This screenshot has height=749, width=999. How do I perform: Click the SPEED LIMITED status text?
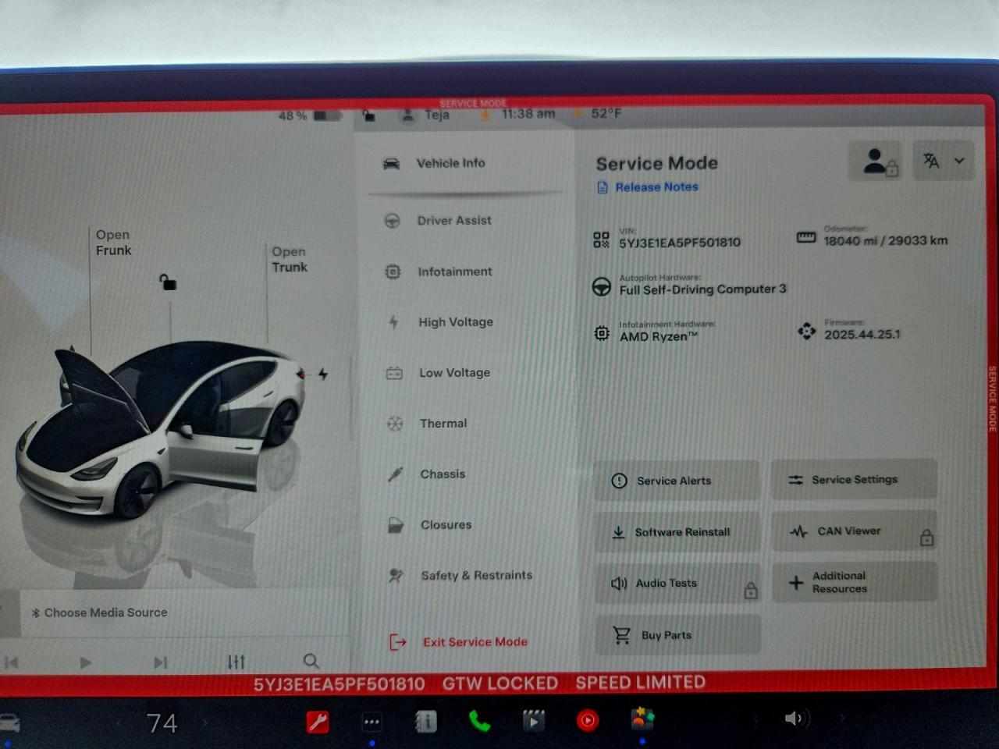point(641,683)
